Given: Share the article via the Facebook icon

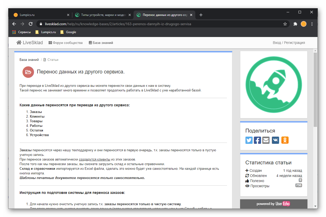Looking at the screenshot, I should (257, 140).
